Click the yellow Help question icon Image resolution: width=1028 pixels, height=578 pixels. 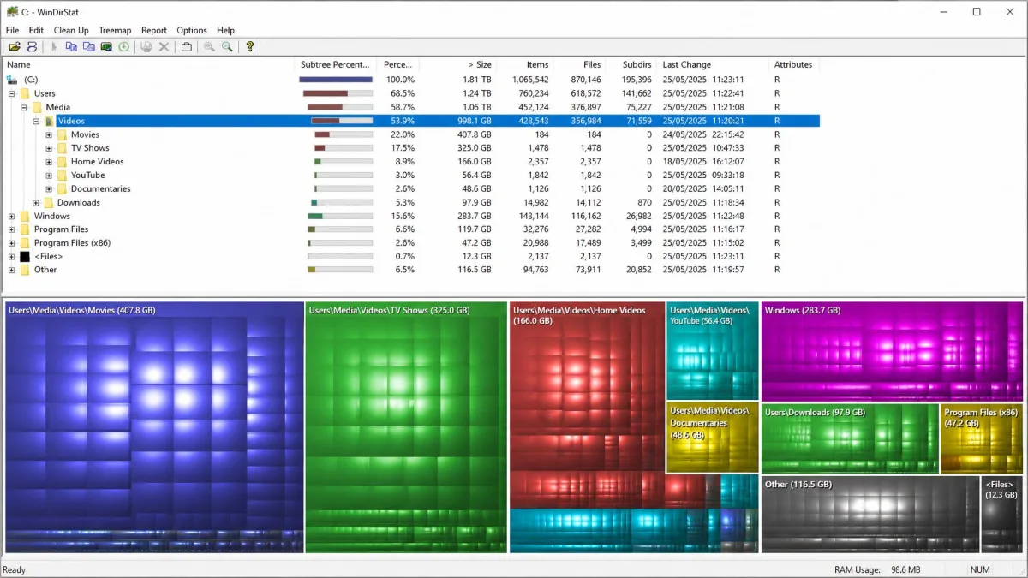click(x=249, y=46)
